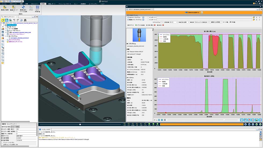Click the 最小動作距離 input field
The height and width of the screenshot is (148, 263).
click(x=26, y=138)
